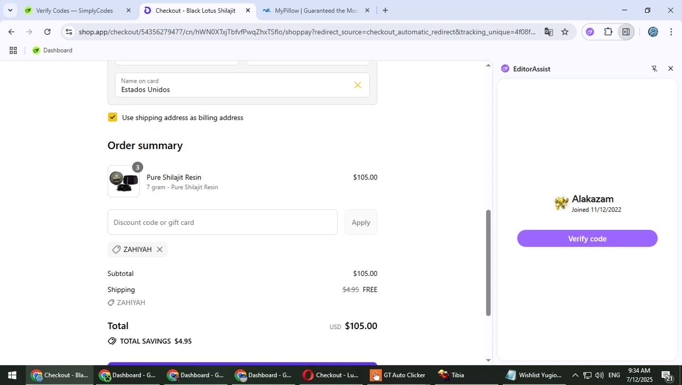682x385 pixels.
Task: Open the Extensions puzzle menu
Action: click(608, 32)
